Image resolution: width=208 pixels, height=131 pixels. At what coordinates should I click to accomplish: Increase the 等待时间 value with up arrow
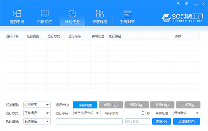pyautogui.click(x=143, y=112)
